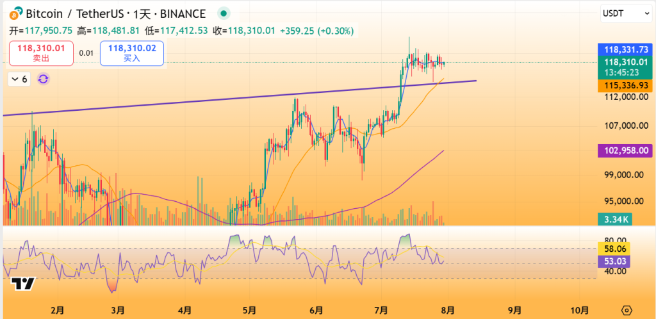Select the purple 102,958.00 moving average label

point(624,151)
